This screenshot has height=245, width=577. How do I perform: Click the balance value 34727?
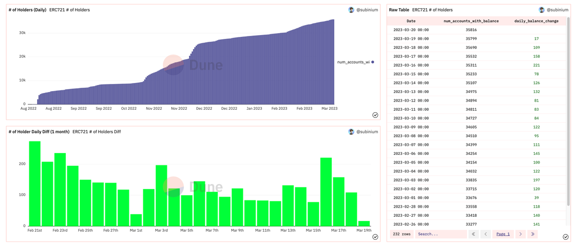[x=471, y=118]
